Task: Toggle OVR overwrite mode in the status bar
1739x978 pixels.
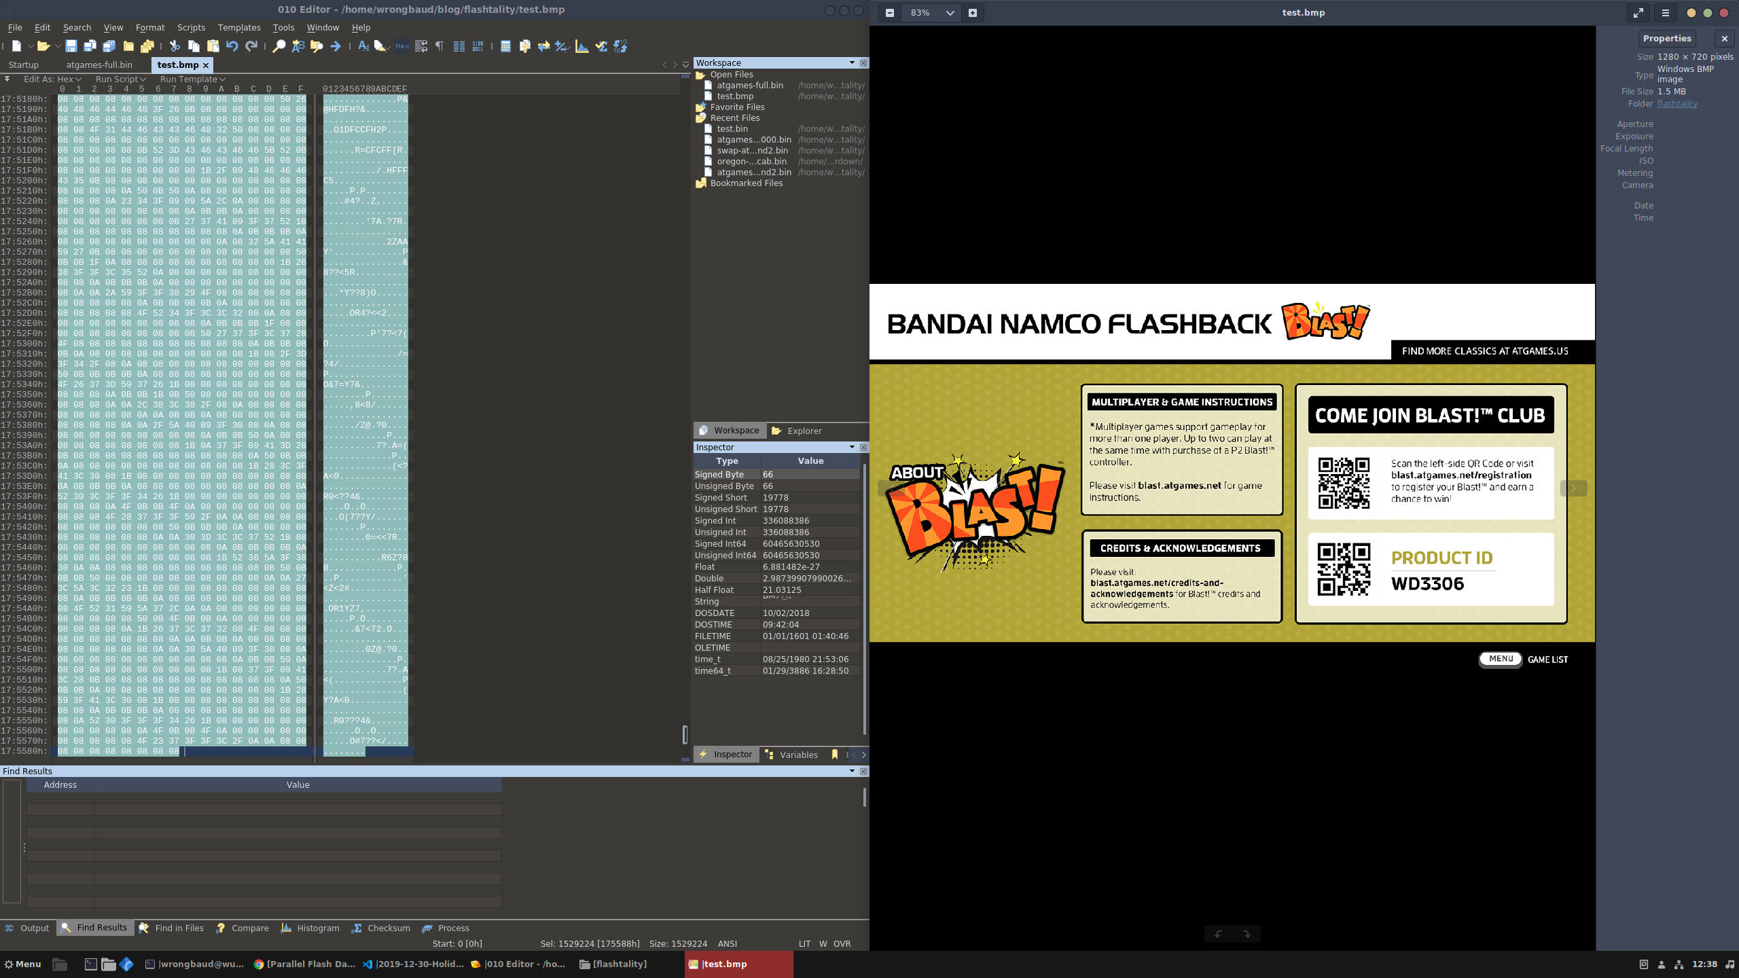Action: pos(842,943)
